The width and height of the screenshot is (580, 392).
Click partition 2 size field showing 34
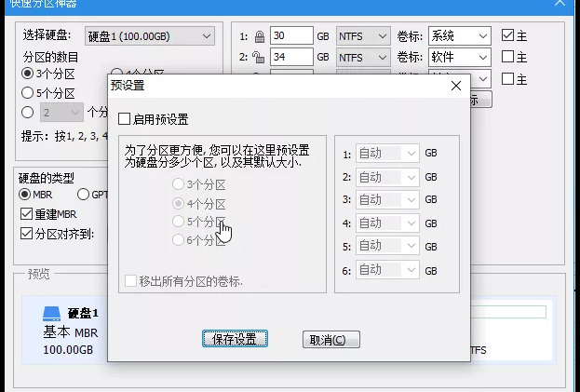tap(291, 57)
